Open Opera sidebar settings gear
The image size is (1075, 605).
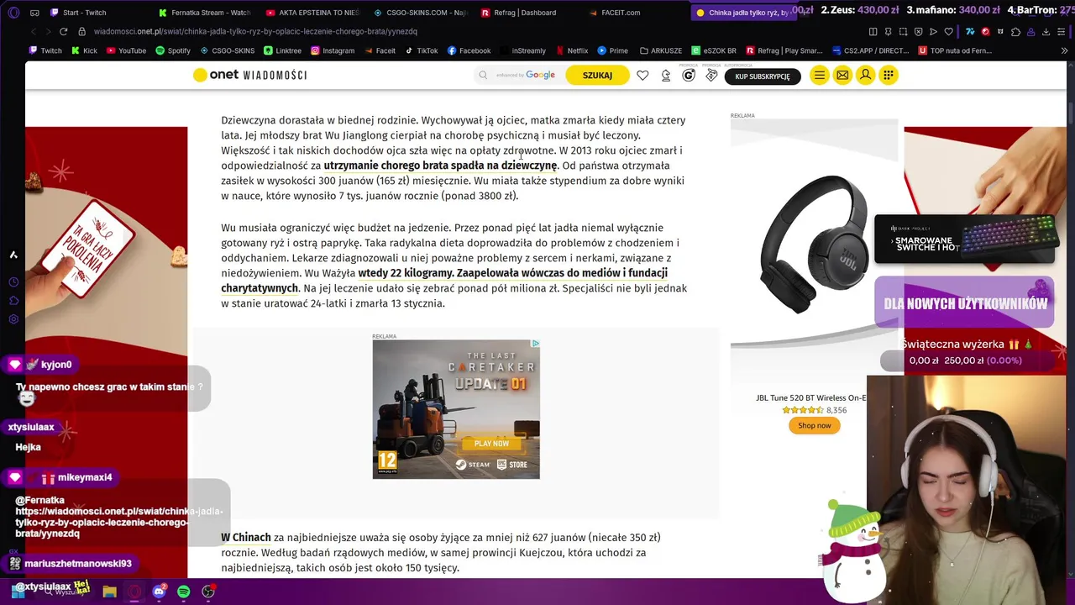tap(13, 319)
